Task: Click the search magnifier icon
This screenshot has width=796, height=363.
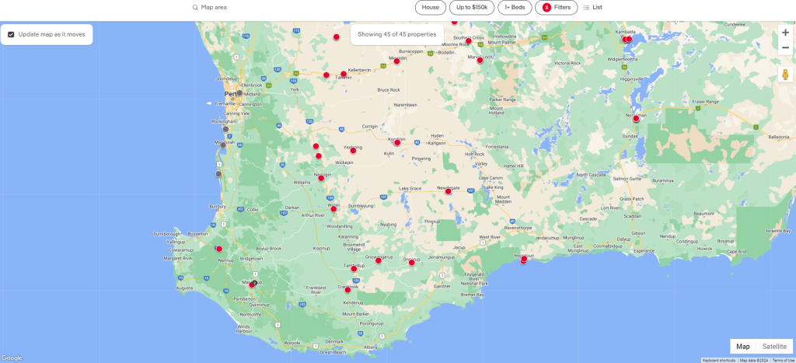Action: click(x=195, y=7)
